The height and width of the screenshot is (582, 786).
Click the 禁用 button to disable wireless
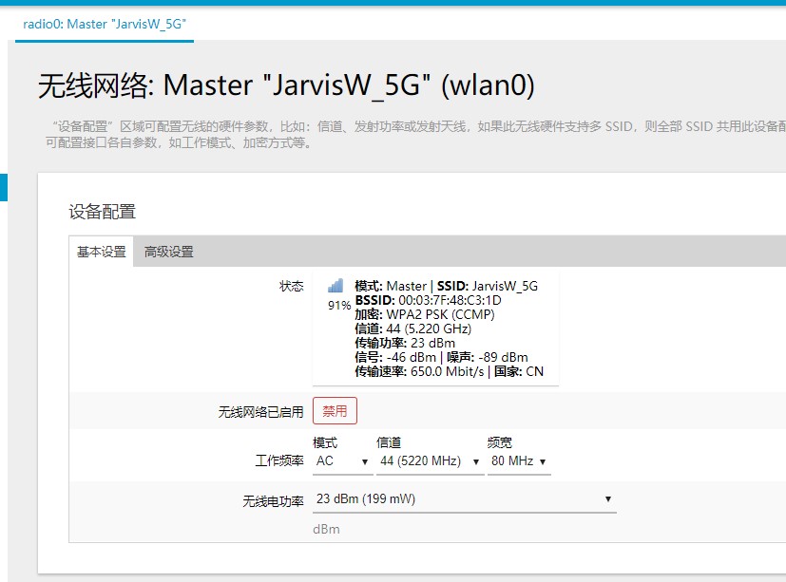pos(335,411)
